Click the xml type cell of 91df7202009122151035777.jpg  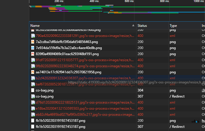coord(172,60)
